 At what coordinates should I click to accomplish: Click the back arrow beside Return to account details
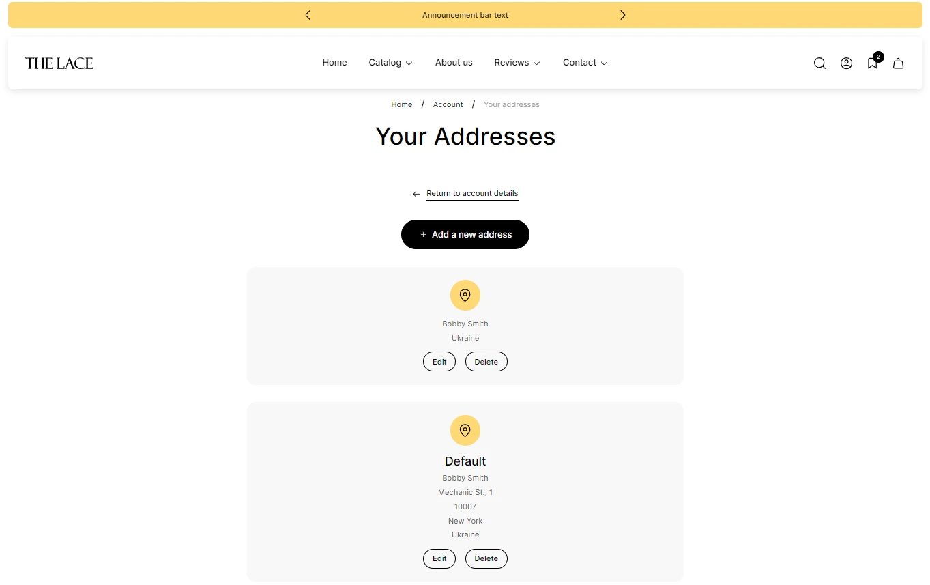(x=416, y=194)
